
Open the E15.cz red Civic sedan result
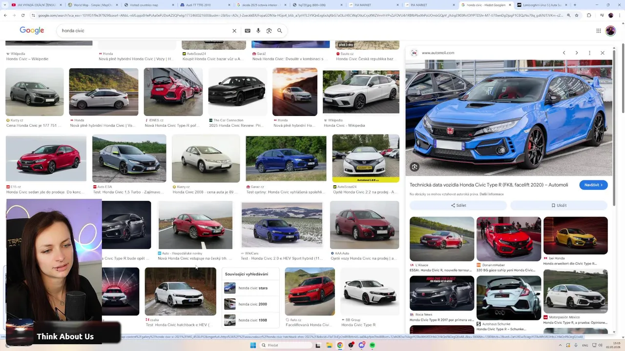46,158
